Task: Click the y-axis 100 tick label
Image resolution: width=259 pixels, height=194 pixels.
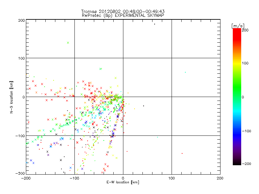Action: (x=21, y=58)
